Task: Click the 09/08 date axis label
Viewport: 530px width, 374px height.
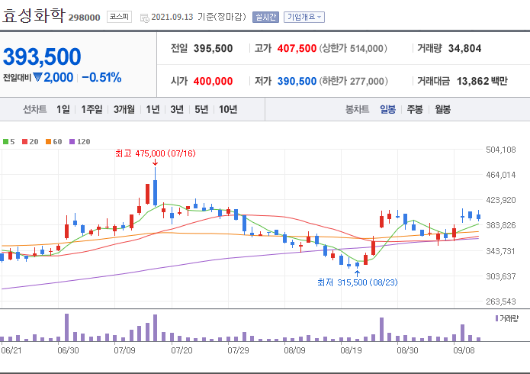Action: click(464, 350)
